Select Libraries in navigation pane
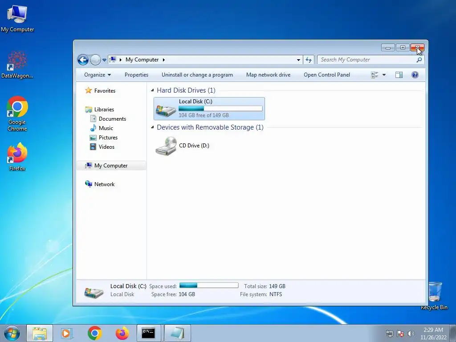Screen dimensions: 456x342 coord(100,110)
